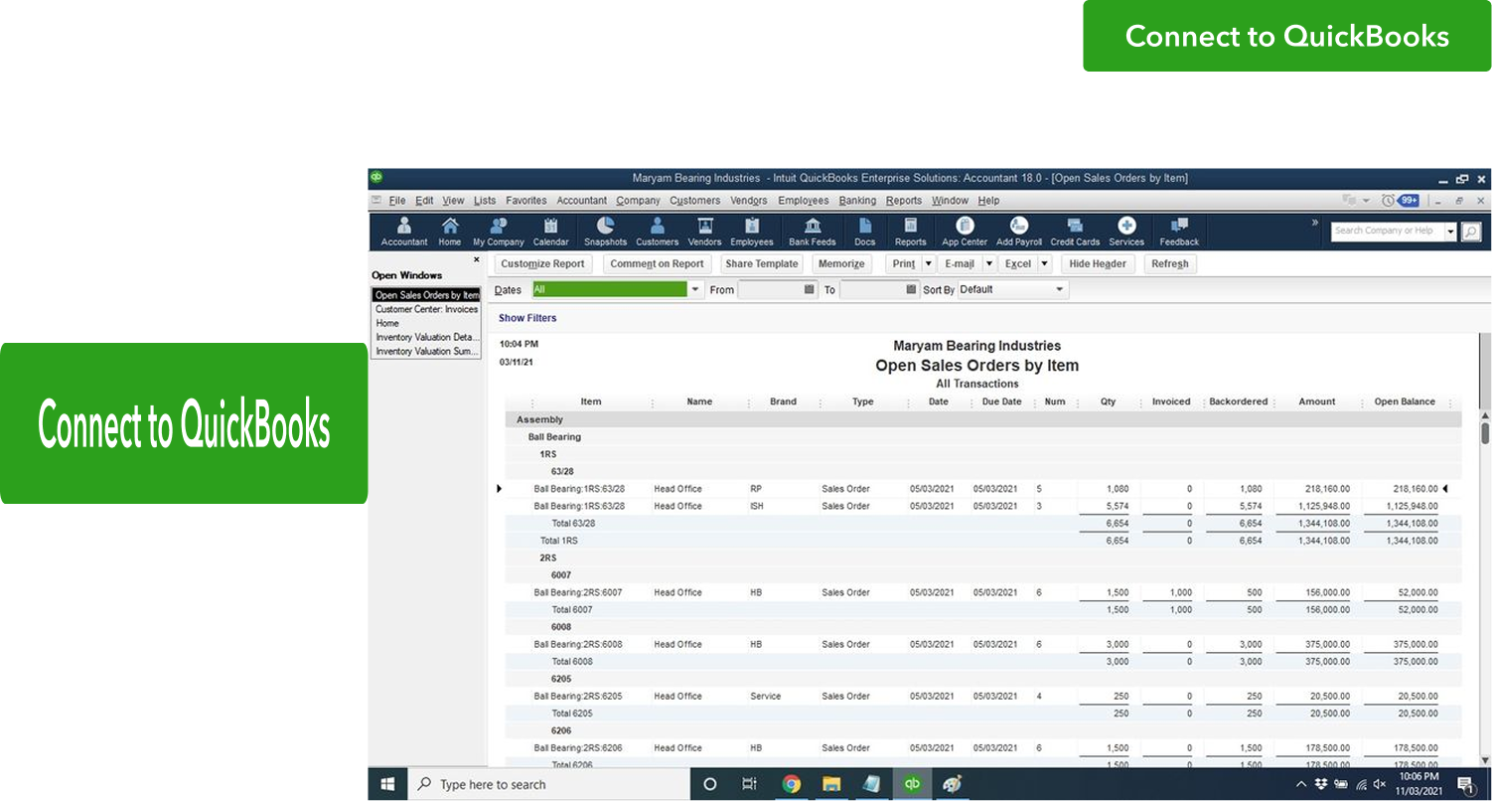Open To date calendar picker
Screen dimensions: 1492x801
tap(912, 290)
